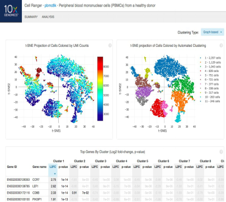
Task: Switch to the SUMMARY tab
Action: coord(31,17)
